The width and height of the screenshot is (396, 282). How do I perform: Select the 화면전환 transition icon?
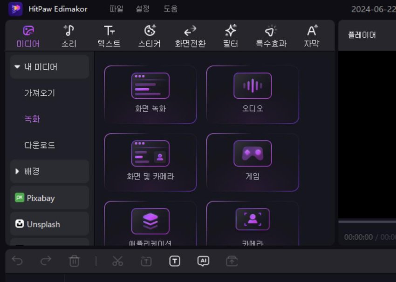[190, 31]
